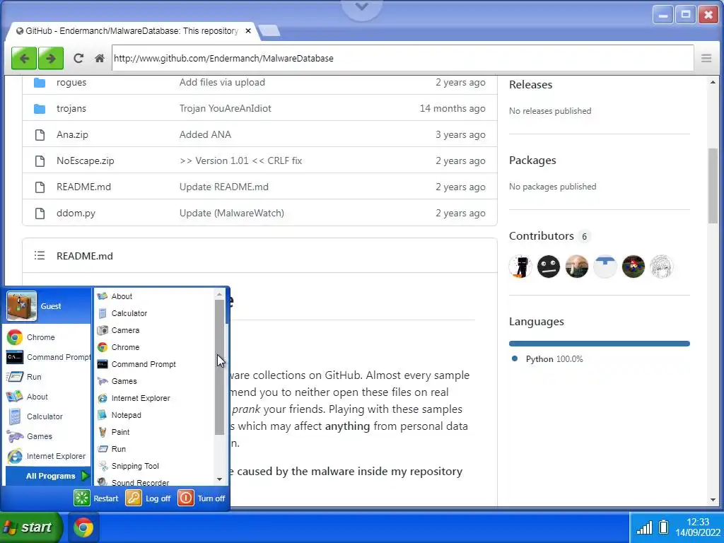
Task: Click the start button on taskbar
Action: (30, 527)
